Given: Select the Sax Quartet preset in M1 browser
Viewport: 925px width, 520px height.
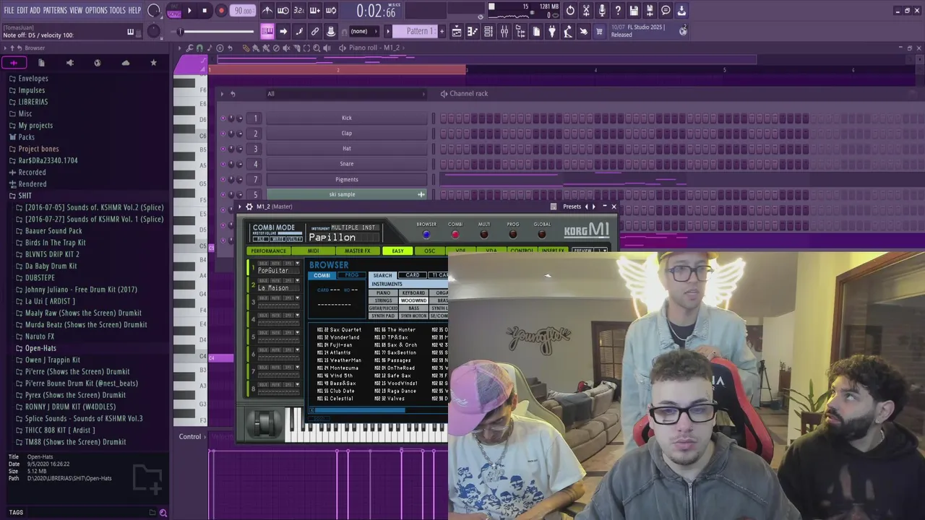Looking at the screenshot, I should coord(339,330).
